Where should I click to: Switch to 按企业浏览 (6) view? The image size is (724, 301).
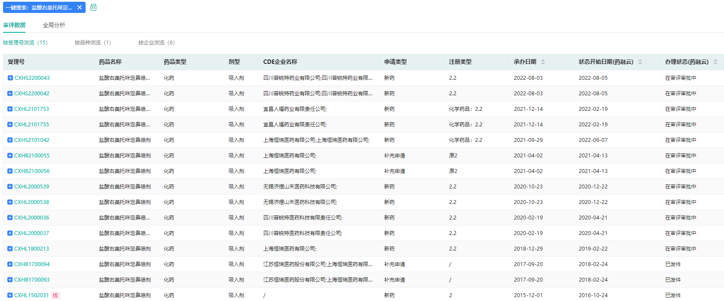click(x=156, y=43)
